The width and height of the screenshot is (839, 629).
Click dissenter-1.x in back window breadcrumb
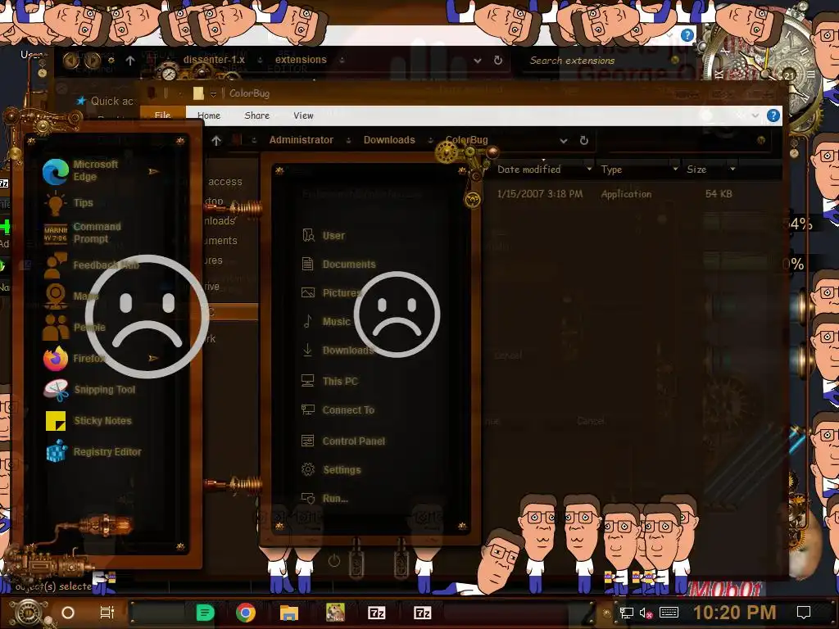pos(214,60)
